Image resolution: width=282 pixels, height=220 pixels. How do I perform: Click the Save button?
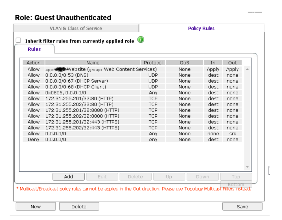pyautogui.click(x=242, y=206)
